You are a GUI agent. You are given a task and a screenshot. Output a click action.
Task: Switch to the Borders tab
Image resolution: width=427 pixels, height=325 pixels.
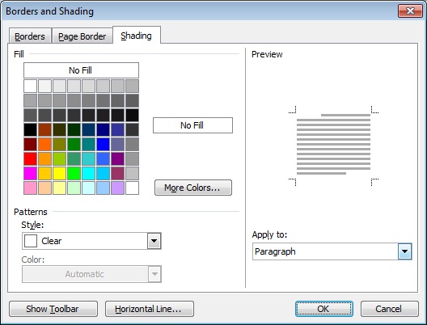coord(30,36)
